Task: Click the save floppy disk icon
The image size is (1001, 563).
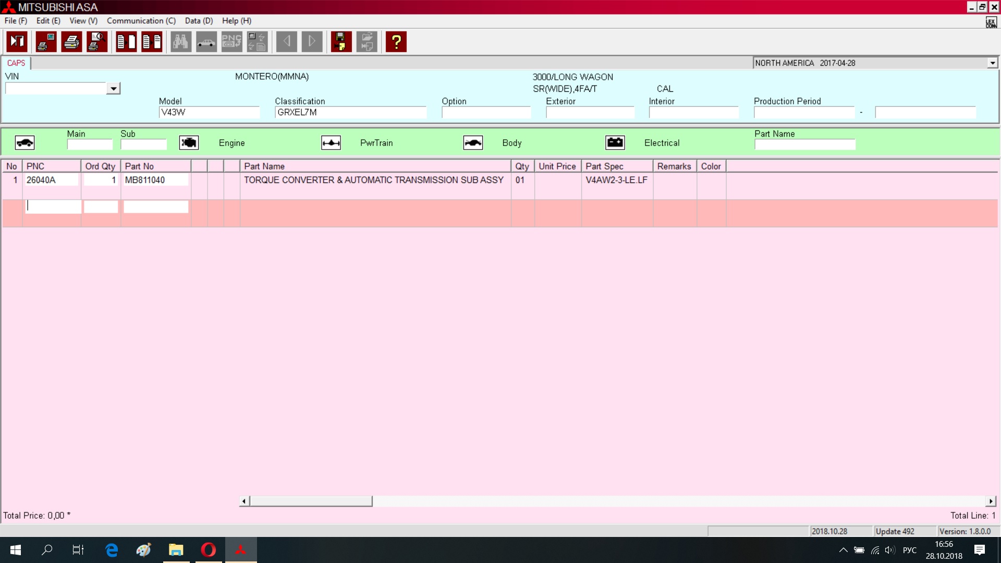Action: pyautogui.click(x=341, y=42)
